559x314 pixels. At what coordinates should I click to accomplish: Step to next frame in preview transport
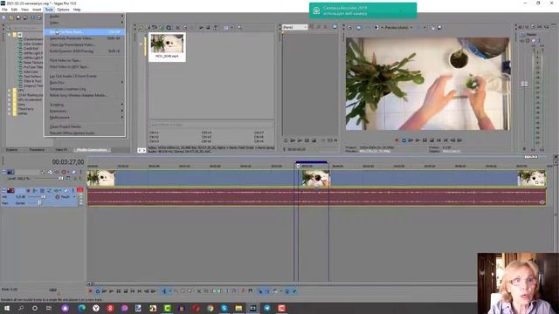(x=460, y=140)
